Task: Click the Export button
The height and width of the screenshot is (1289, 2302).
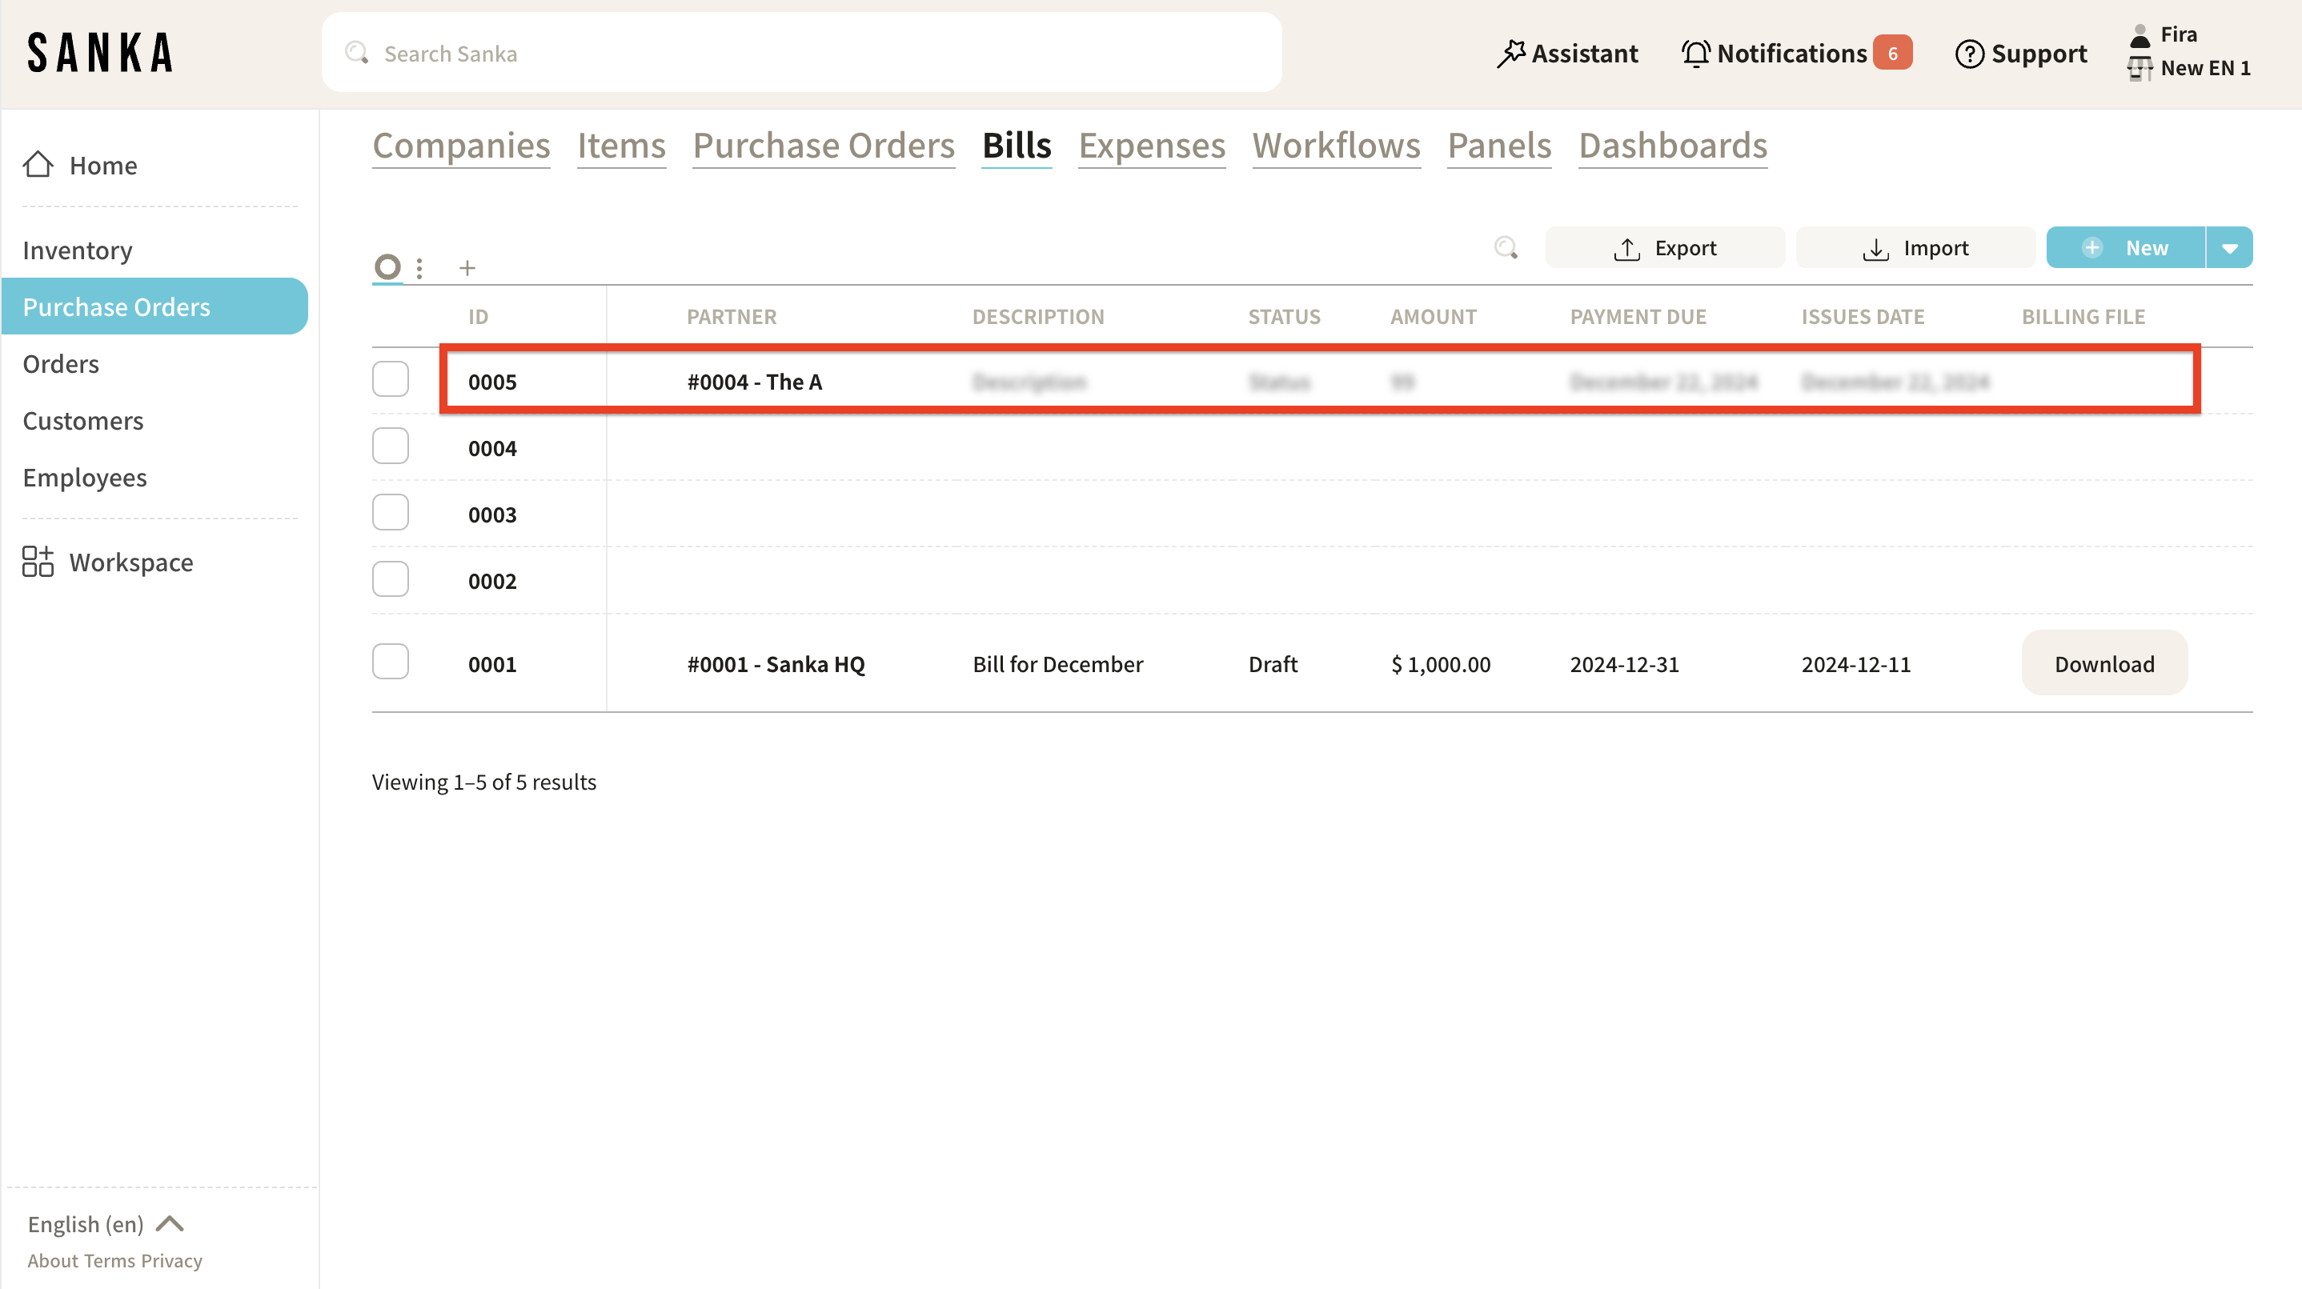Action: pos(1665,247)
